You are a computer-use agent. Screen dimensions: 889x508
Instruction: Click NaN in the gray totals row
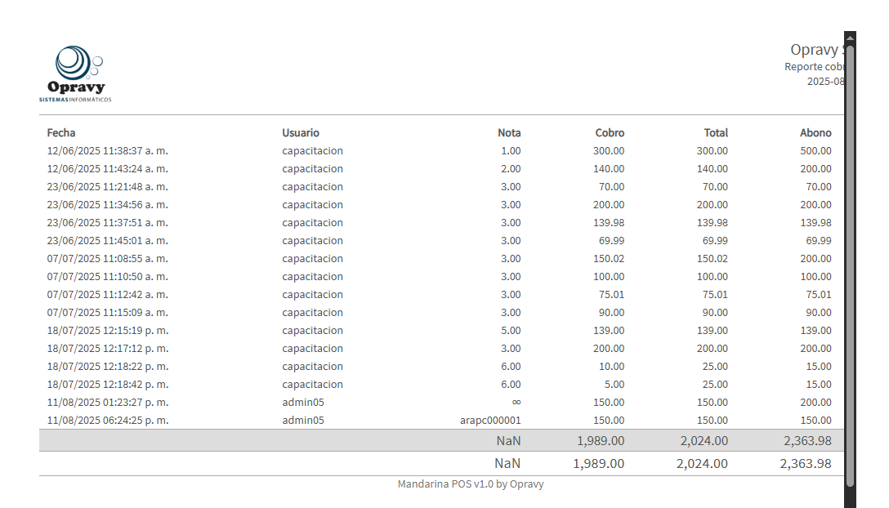pos(508,440)
